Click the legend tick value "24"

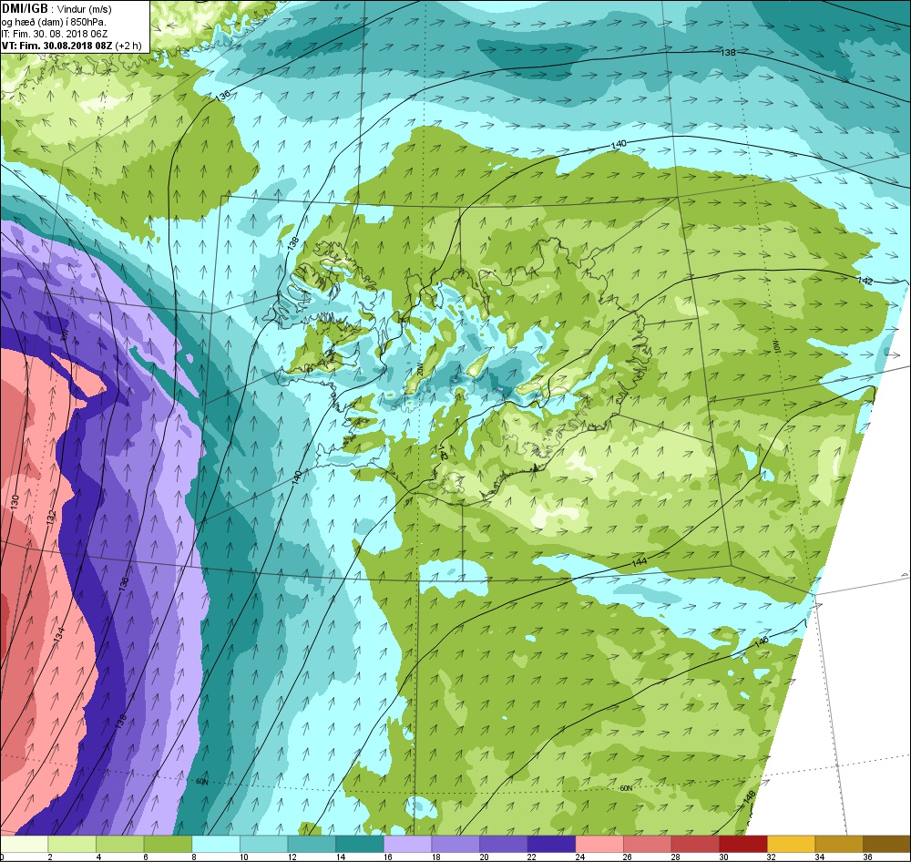[579, 857]
